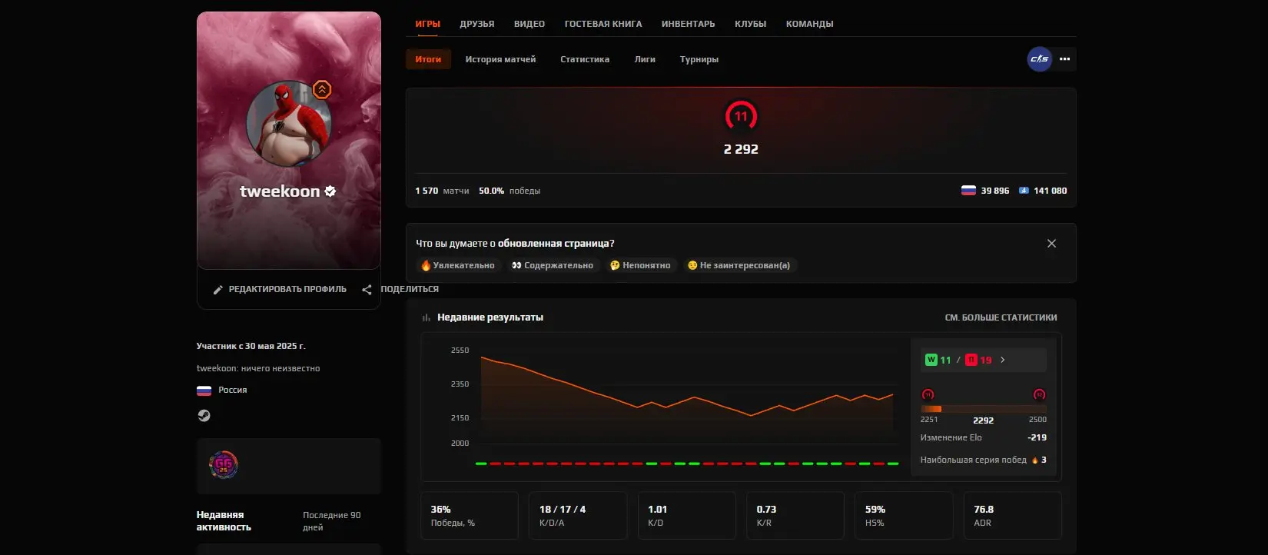
Task: Select "Не заинтересован(а)" feedback option
Action: point(739,265)
